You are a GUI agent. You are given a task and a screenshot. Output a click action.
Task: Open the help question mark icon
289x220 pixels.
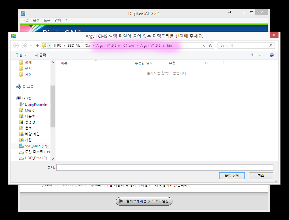click(x=271, y=55)
